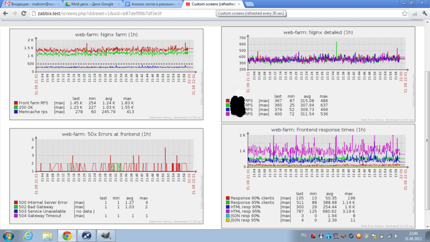
Task: Click the Windows logo tray icon
Action: coord(367,236)
